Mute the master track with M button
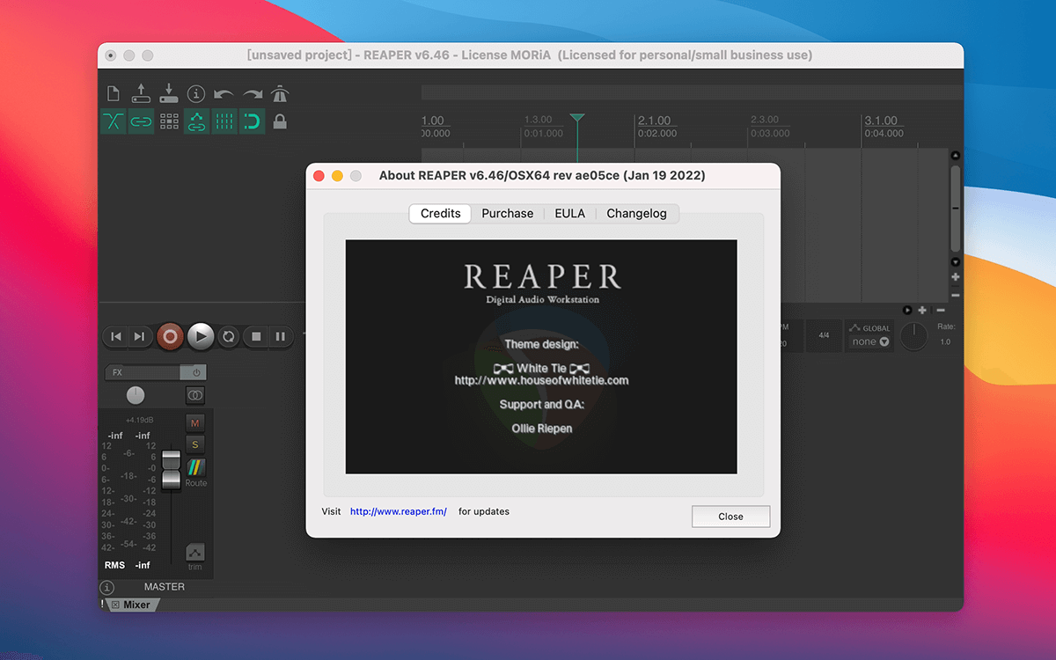 (195, 423)
